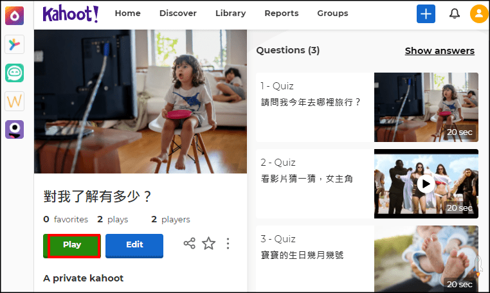Screen dimensions: 490x293
Task: Open the W sidebar app icon
Action: click(15, 102)
